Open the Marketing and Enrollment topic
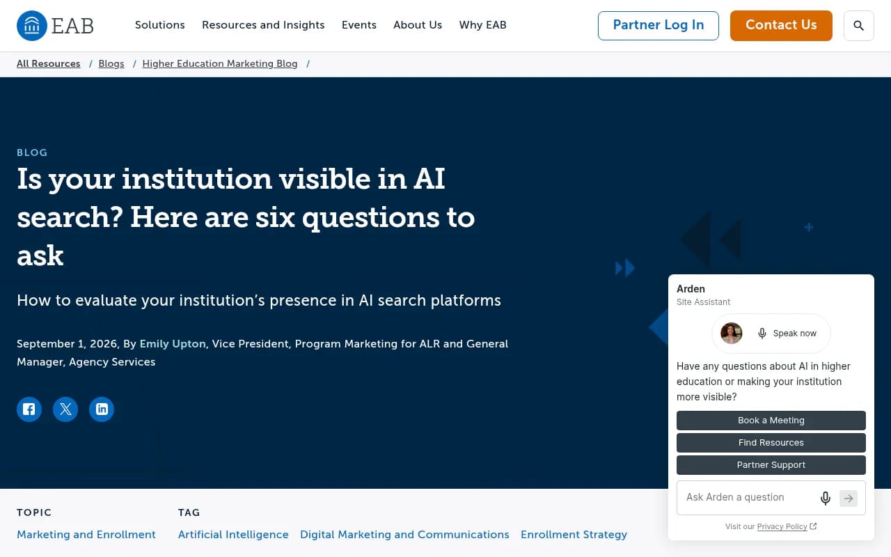 (86, 535)
